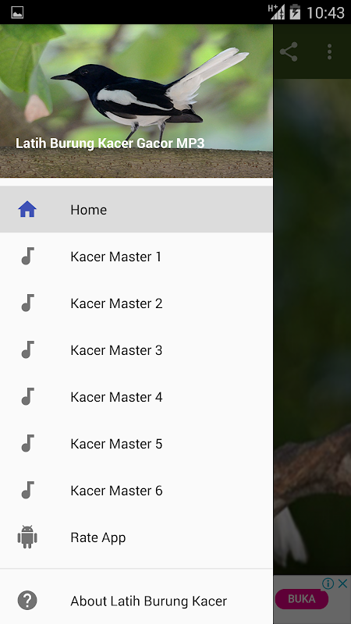The image size is (351, 624).
Task: Open Rate App menu item
Action: [136, 537]
